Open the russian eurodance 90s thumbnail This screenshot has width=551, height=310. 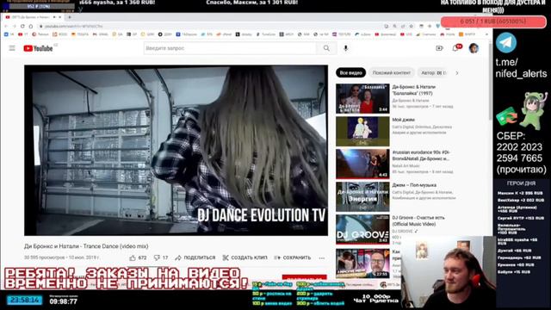[362, 164]
